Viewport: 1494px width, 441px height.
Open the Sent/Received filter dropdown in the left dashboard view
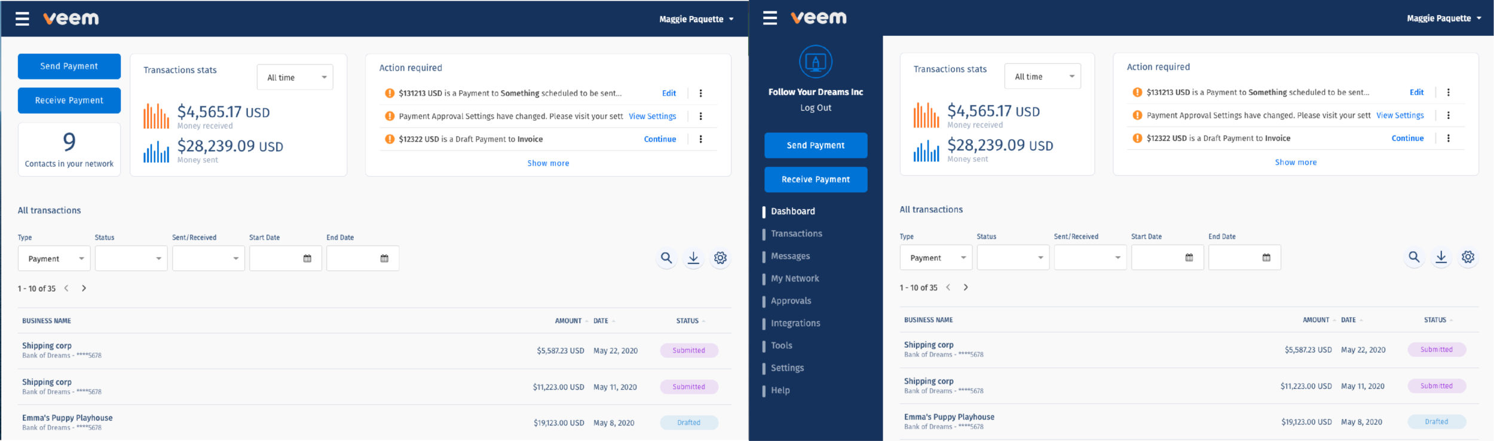pos(209,259)
